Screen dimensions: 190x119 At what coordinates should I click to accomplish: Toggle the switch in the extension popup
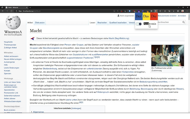(x=139, y=24)
